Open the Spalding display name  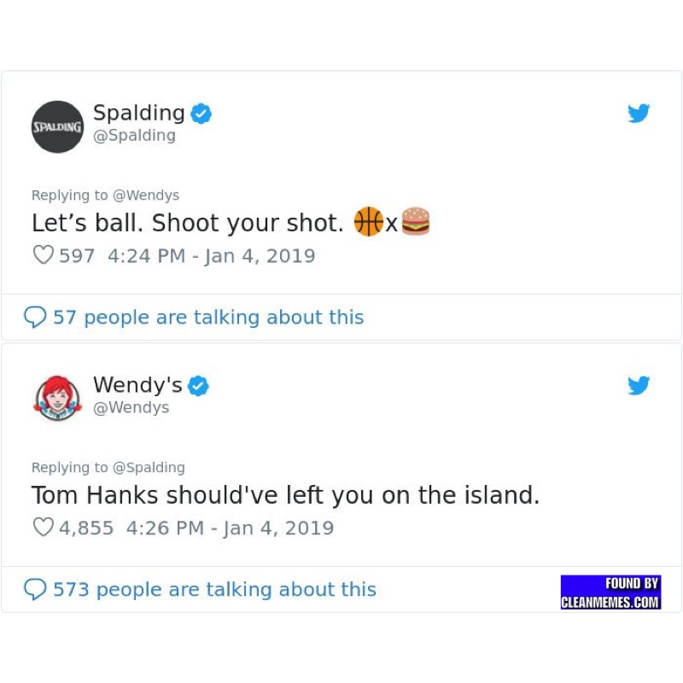[x=138, y=113]
